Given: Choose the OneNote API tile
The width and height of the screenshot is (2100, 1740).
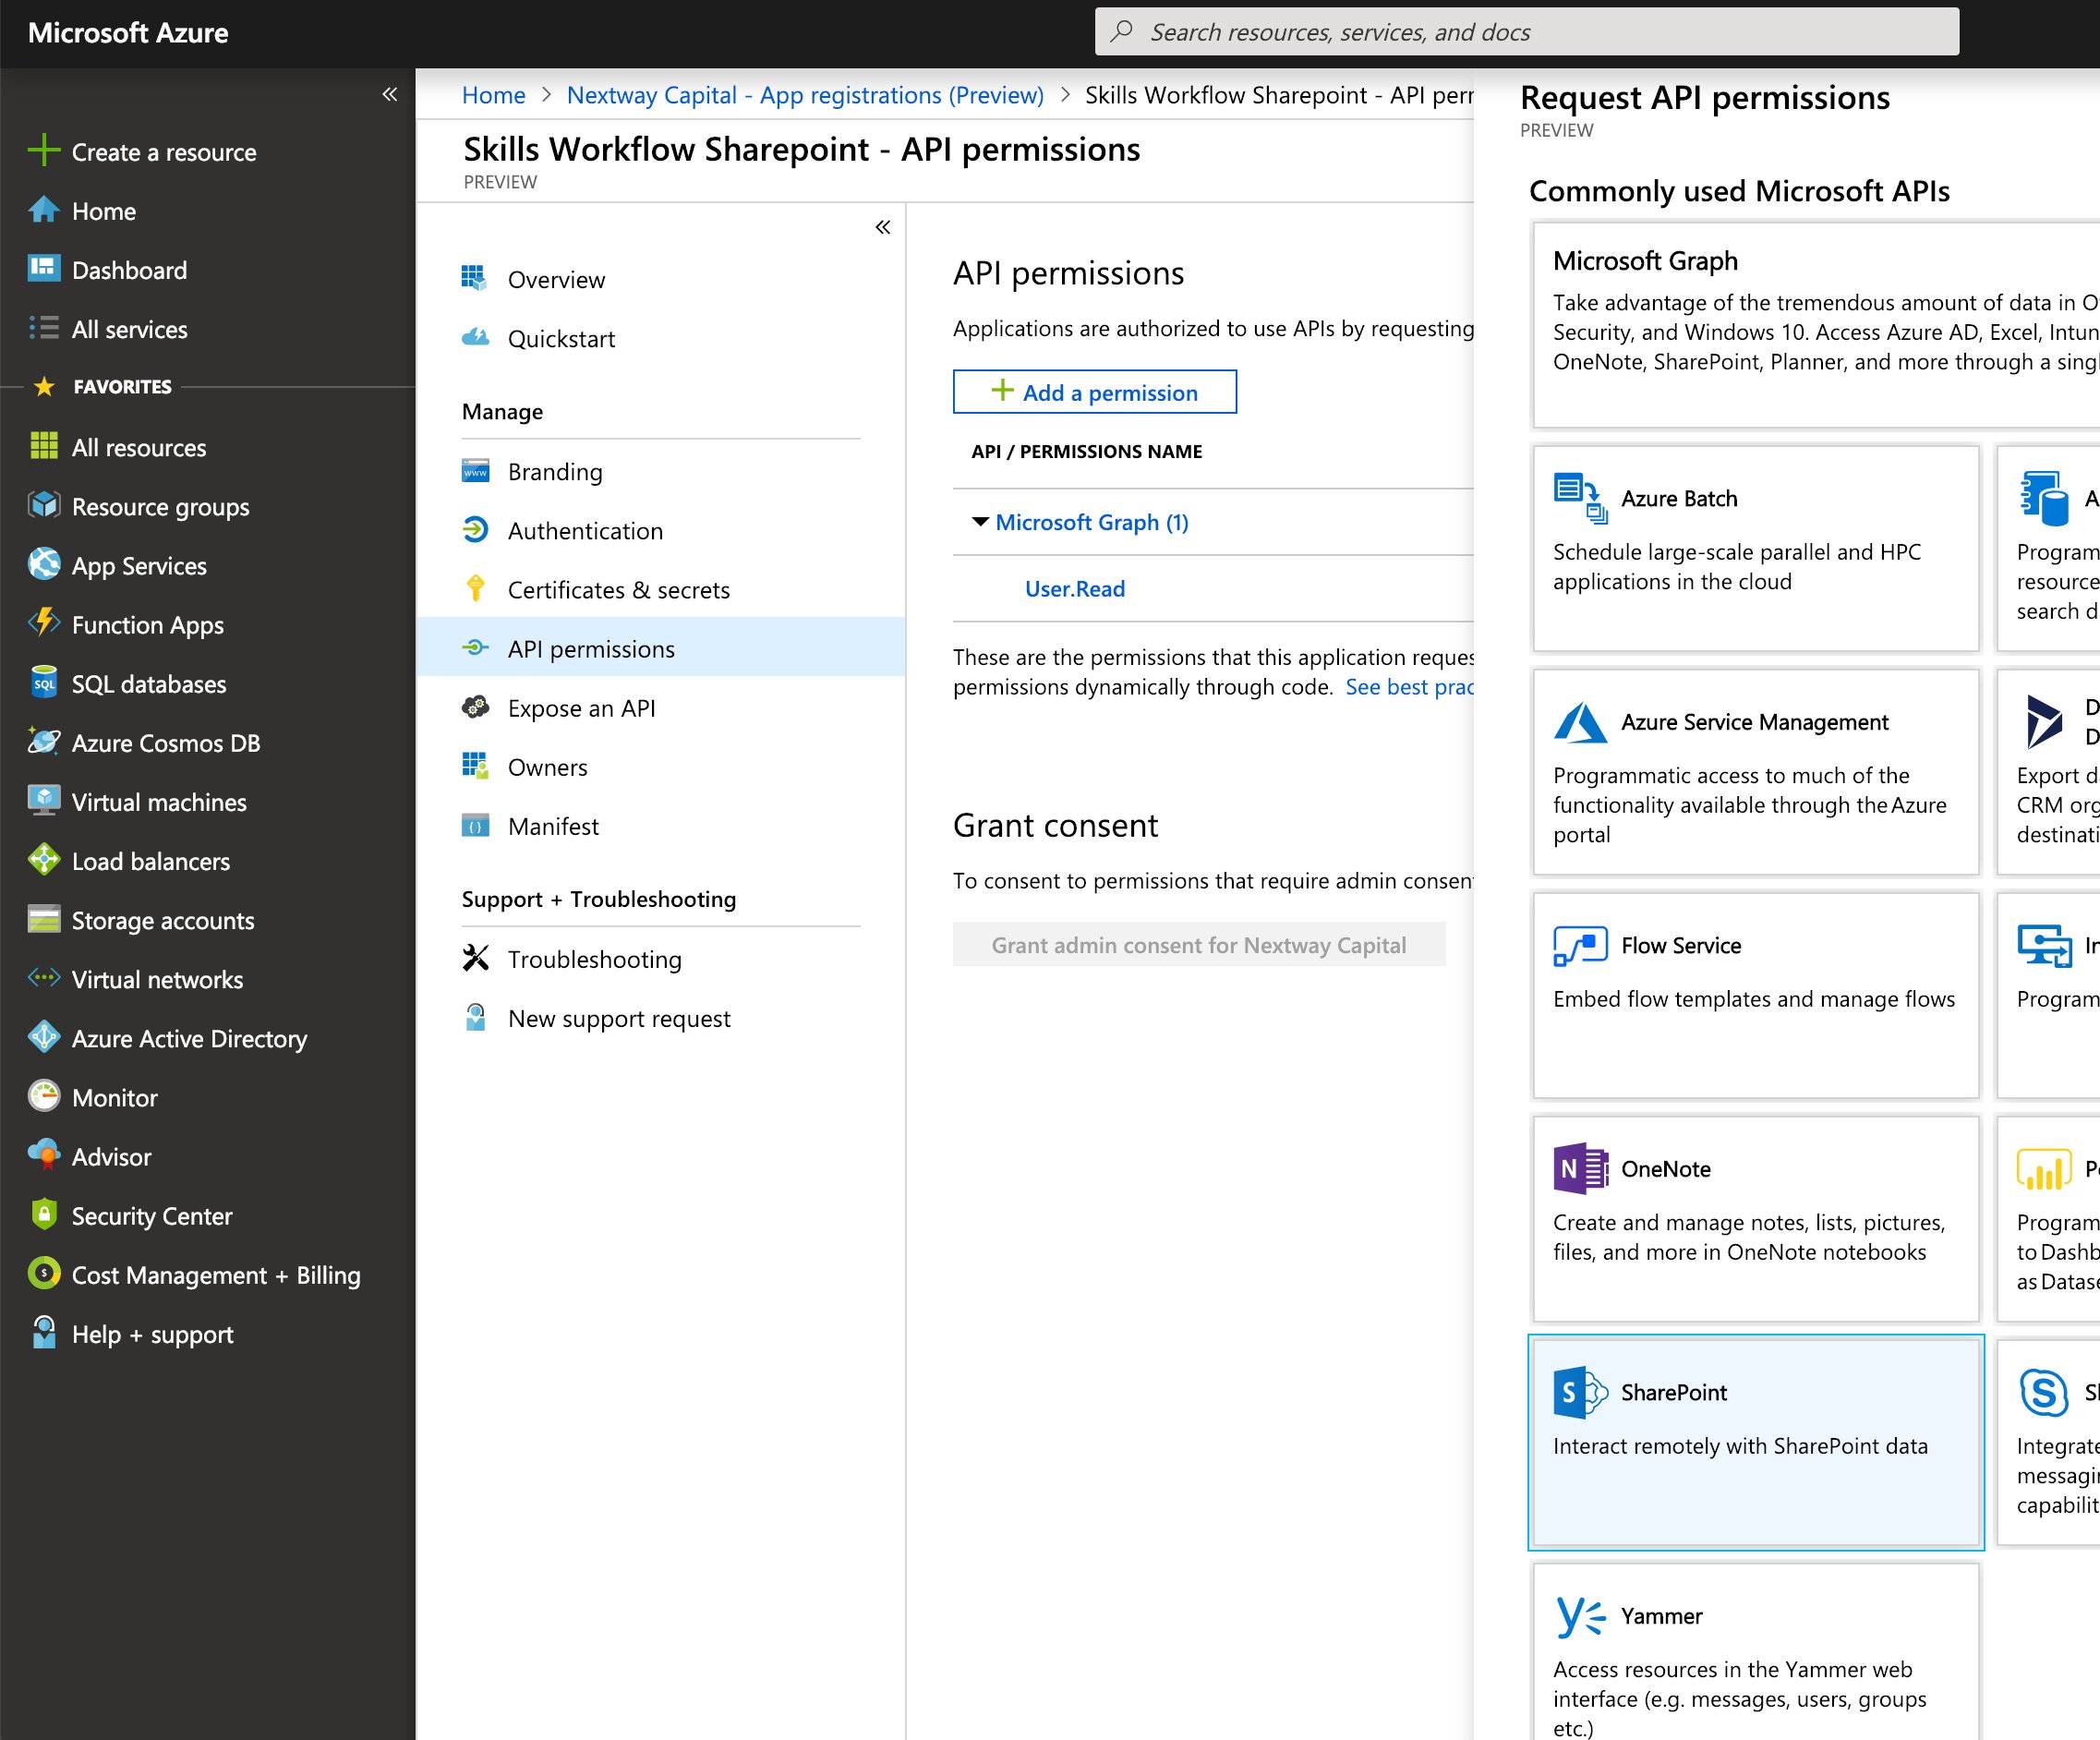Looking at the screenshot, I should pyautogui.click(x=1755, y=1217).
